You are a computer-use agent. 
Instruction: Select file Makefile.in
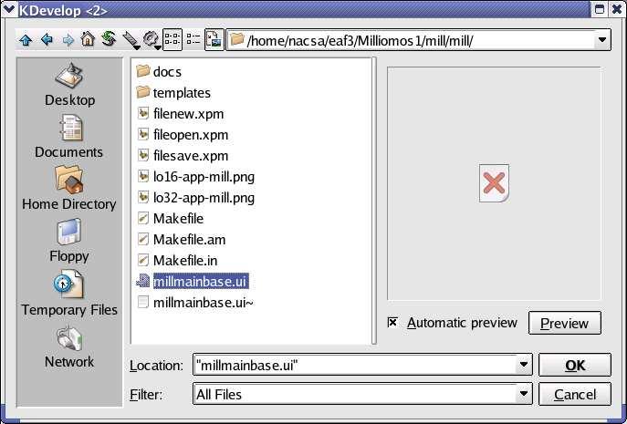click(177, 261)
